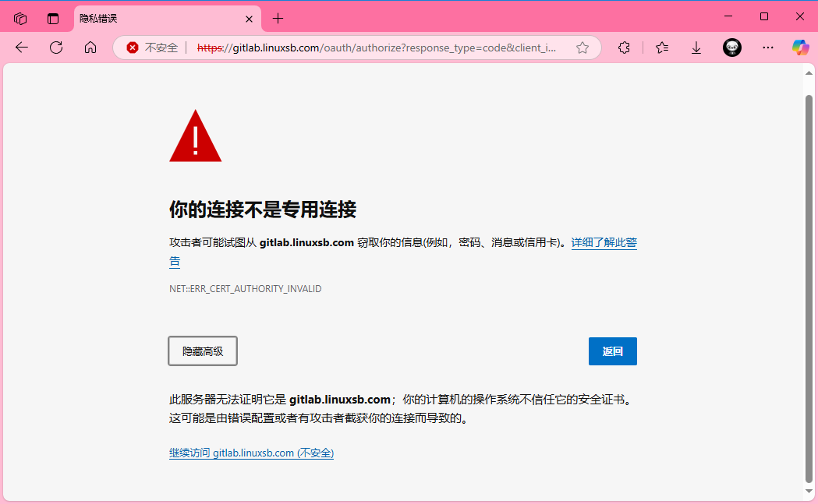Add this page to favorites with the star icon

(x=583, y=48)
